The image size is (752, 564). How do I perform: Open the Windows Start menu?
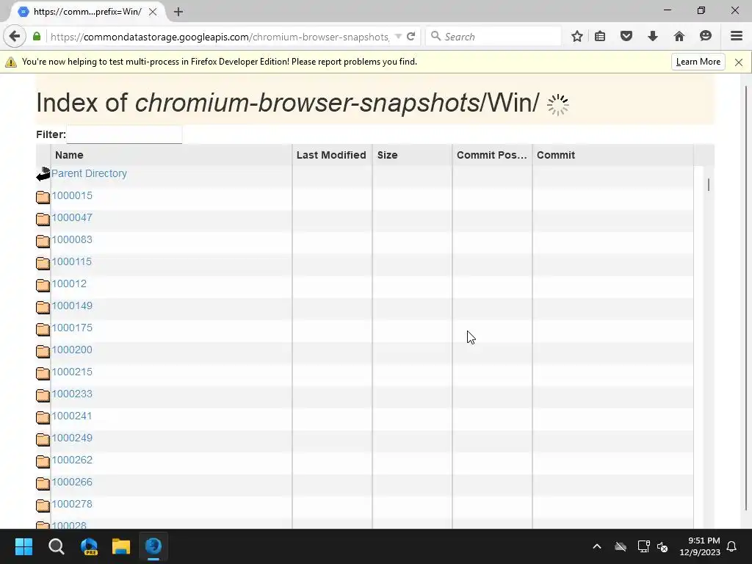click(x=23, y=546)
